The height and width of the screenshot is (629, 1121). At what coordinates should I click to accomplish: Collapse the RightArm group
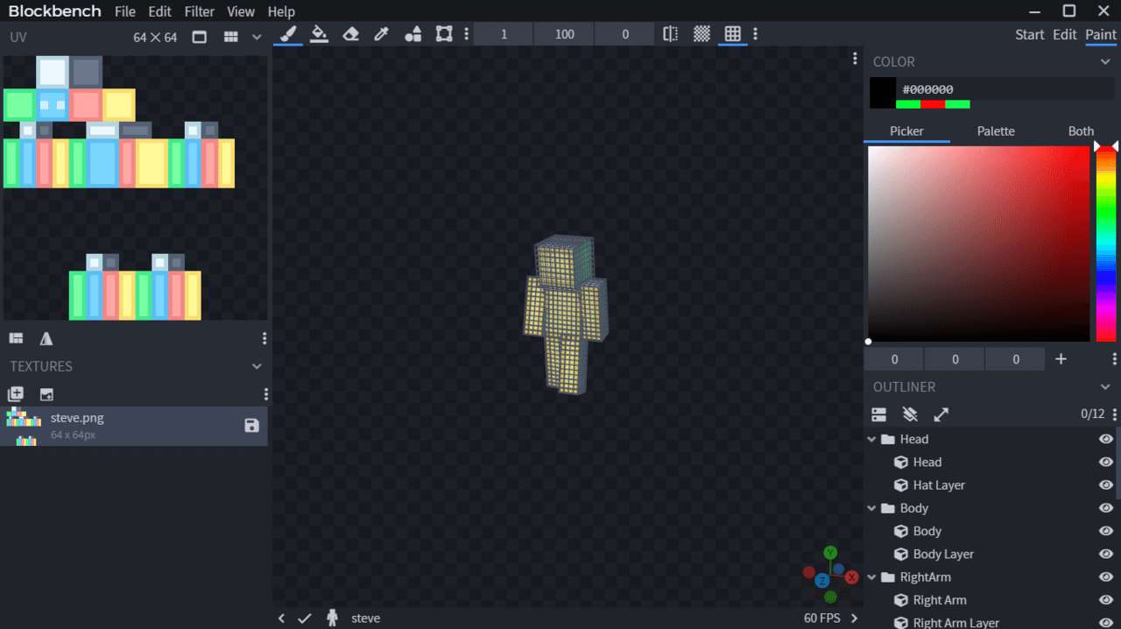coord(871,577)
